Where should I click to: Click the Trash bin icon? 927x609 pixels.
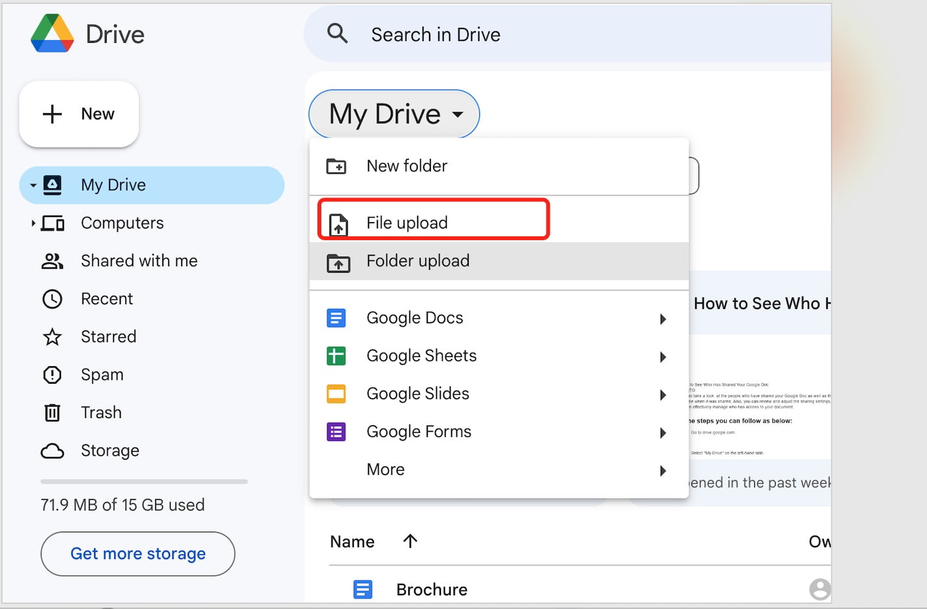pyautogui.click(x=53, y=413)
